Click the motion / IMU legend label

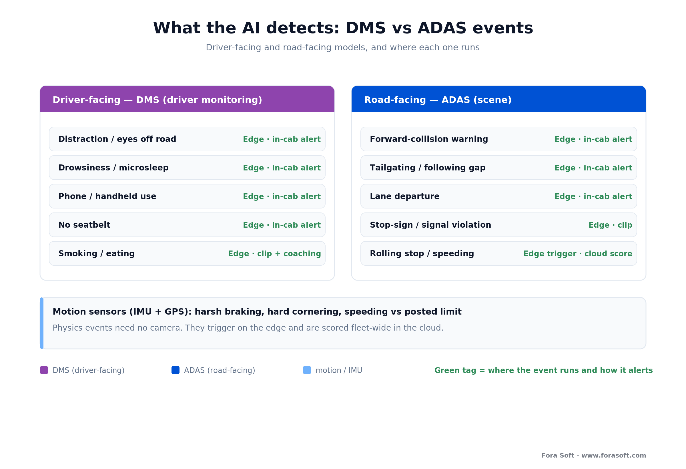click(339, 370)
